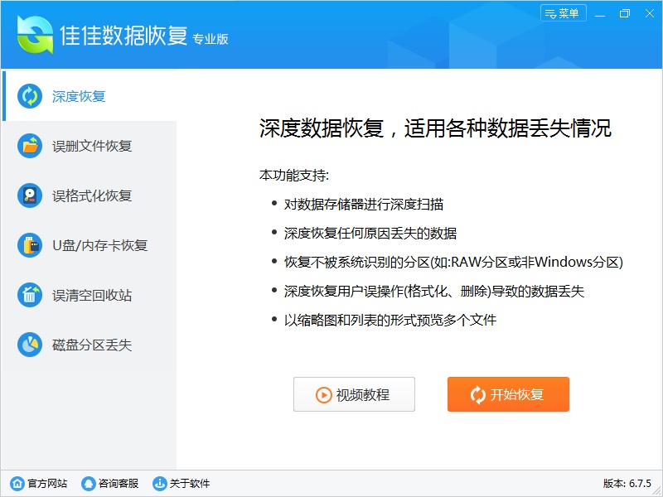Click the U盘/内存卡恢复 USB icon

30,245
